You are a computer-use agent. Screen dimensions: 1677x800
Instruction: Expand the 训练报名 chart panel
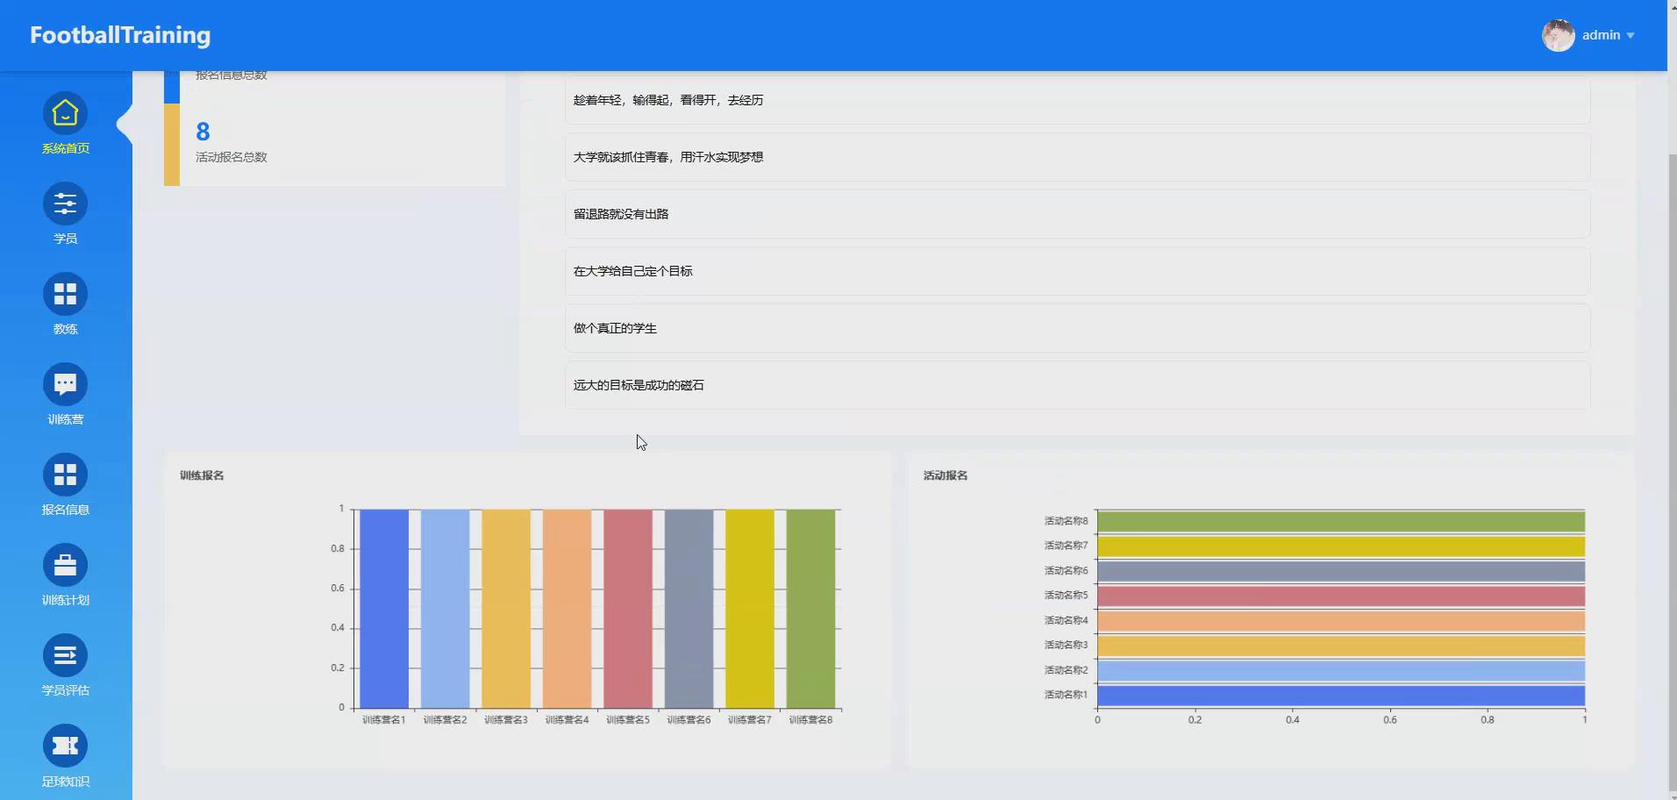click(x=200, y=475)
